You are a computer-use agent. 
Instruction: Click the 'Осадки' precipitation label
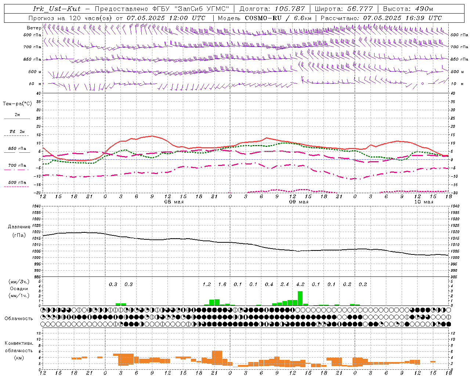pos(19,289)
